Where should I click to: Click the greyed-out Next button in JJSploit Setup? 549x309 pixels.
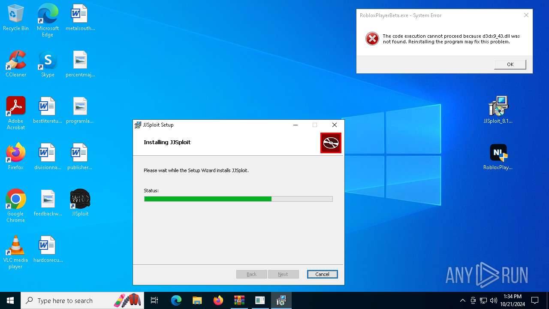pos(283,274)
